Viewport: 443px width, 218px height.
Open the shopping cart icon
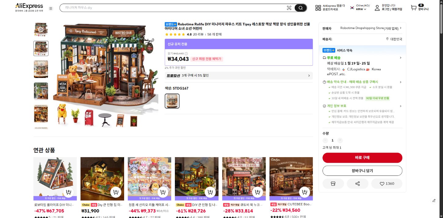414,8
